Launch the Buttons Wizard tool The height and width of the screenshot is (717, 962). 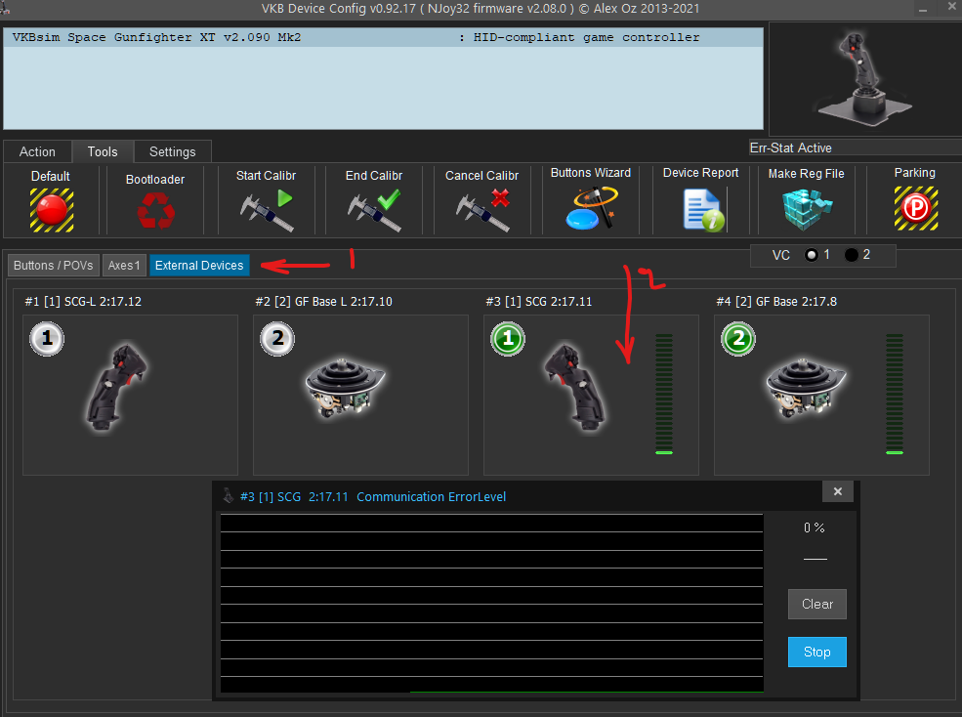(x=590, y=208)
